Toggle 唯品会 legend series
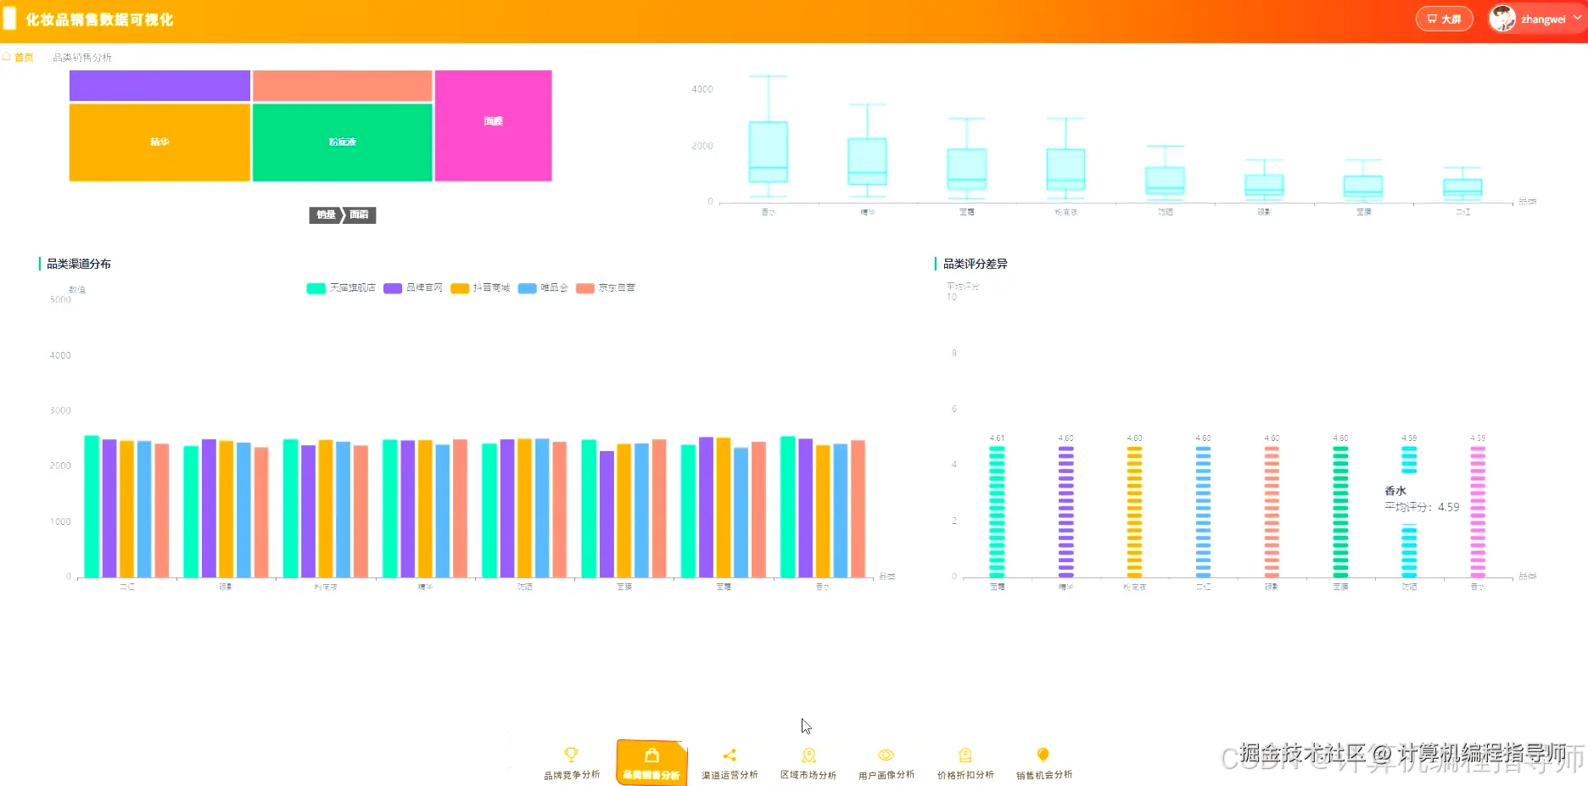 543,288
